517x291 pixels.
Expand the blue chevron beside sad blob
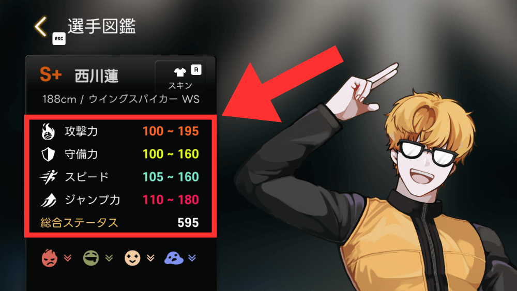pos(192,258)
